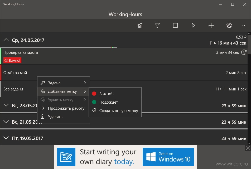Maximize the WorkingHours window
Image resolution: width=251 pixels, height=169 pixels.
(233, 4)
